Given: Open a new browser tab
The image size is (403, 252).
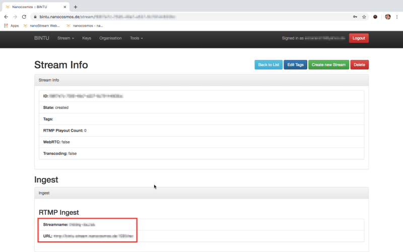Looking at the screenshot, I should tap(76, 7).
